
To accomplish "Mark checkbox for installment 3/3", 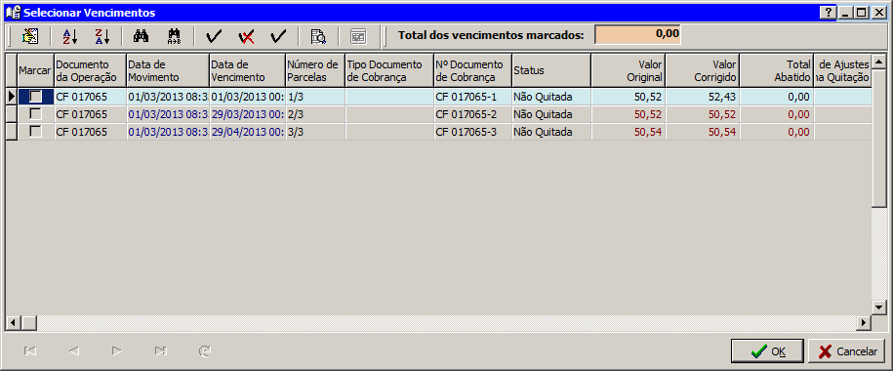I will 36,132.
